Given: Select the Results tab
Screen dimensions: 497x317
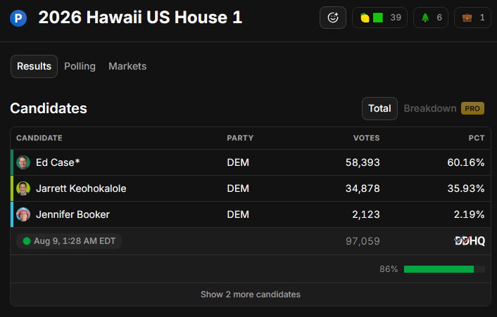Looking at the screenshot, I should pyautogui.click(x=34, y=67).
